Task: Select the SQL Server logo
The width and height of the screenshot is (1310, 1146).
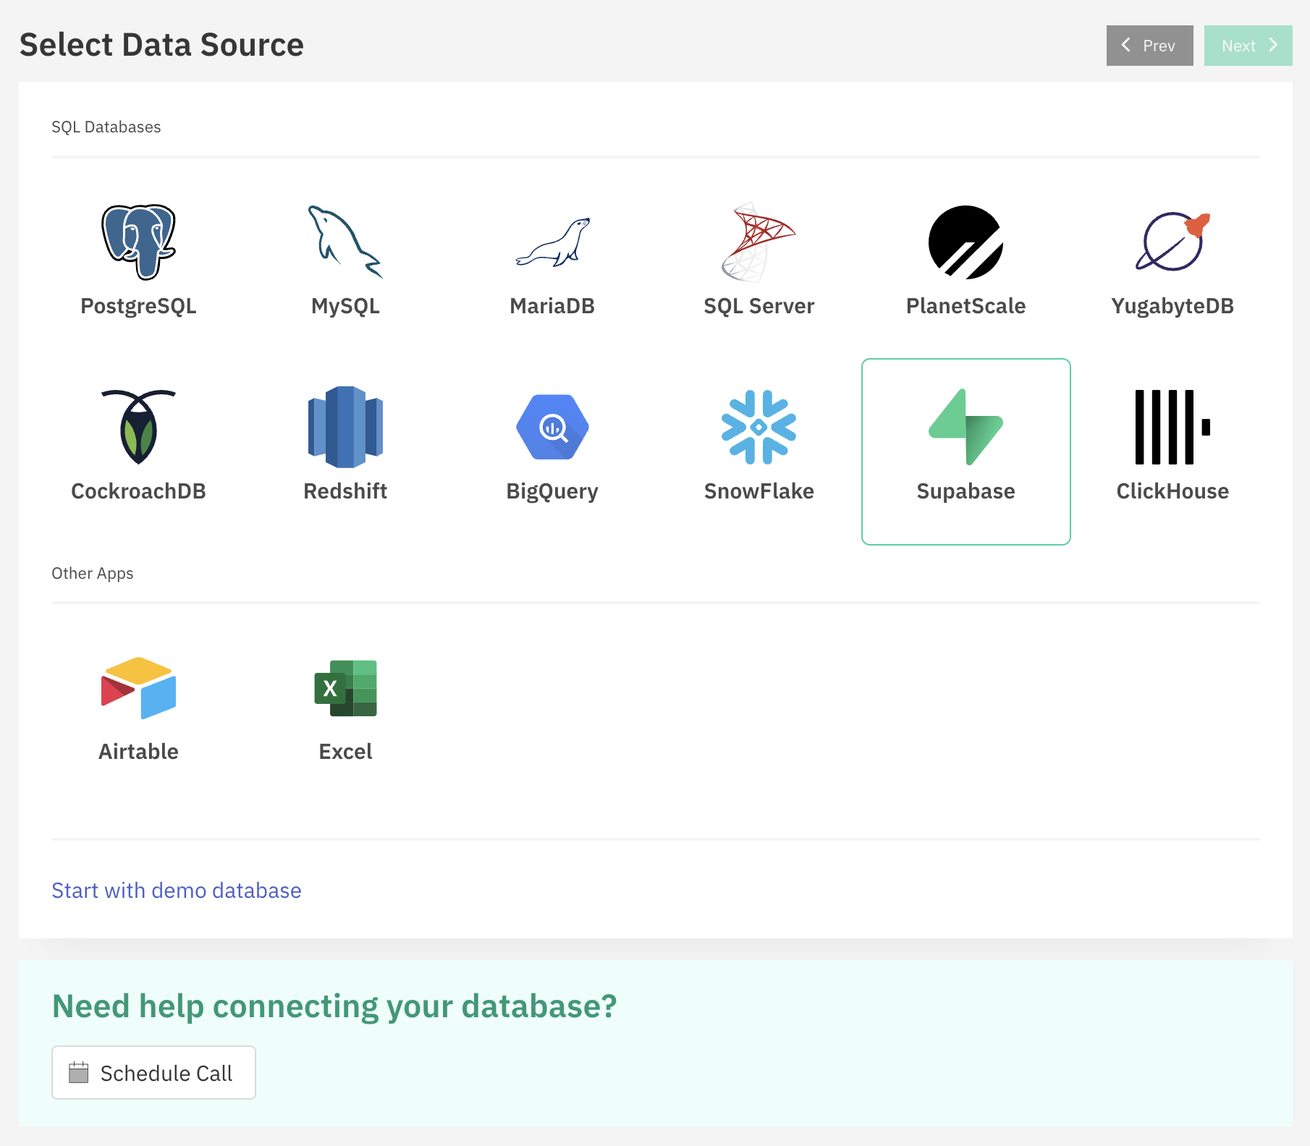Action: coord(758,242)
